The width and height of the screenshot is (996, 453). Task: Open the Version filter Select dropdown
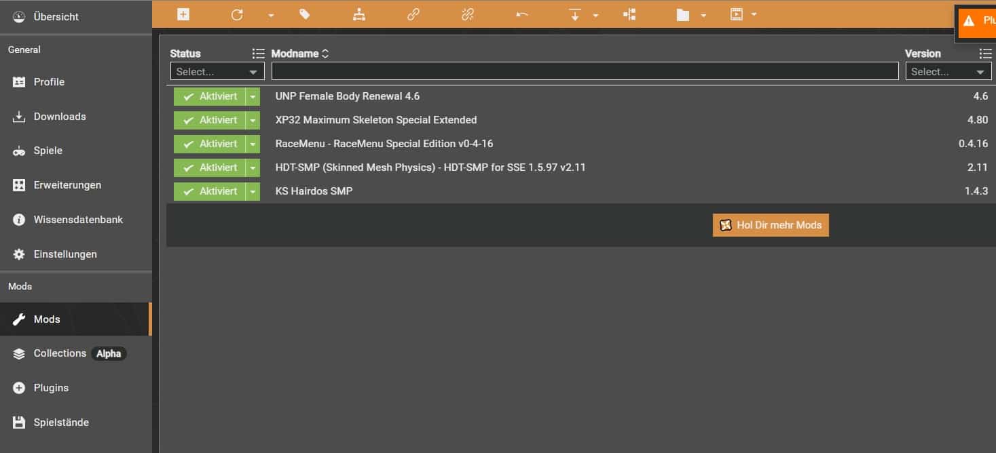pyautogui.click(x=948, y=71)
